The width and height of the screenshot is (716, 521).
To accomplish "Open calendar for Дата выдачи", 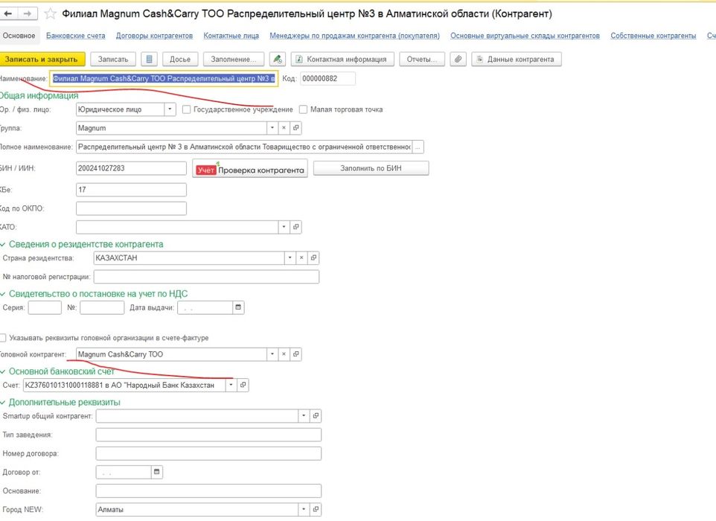I will pyautogui.click(x=238, y=307).
